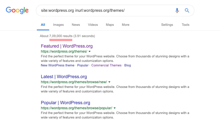Image resolution: width=220 pixels, height=124 pixels.
Task: Select the All results tab
Action: pyautogui.click(x=43, y=25)
